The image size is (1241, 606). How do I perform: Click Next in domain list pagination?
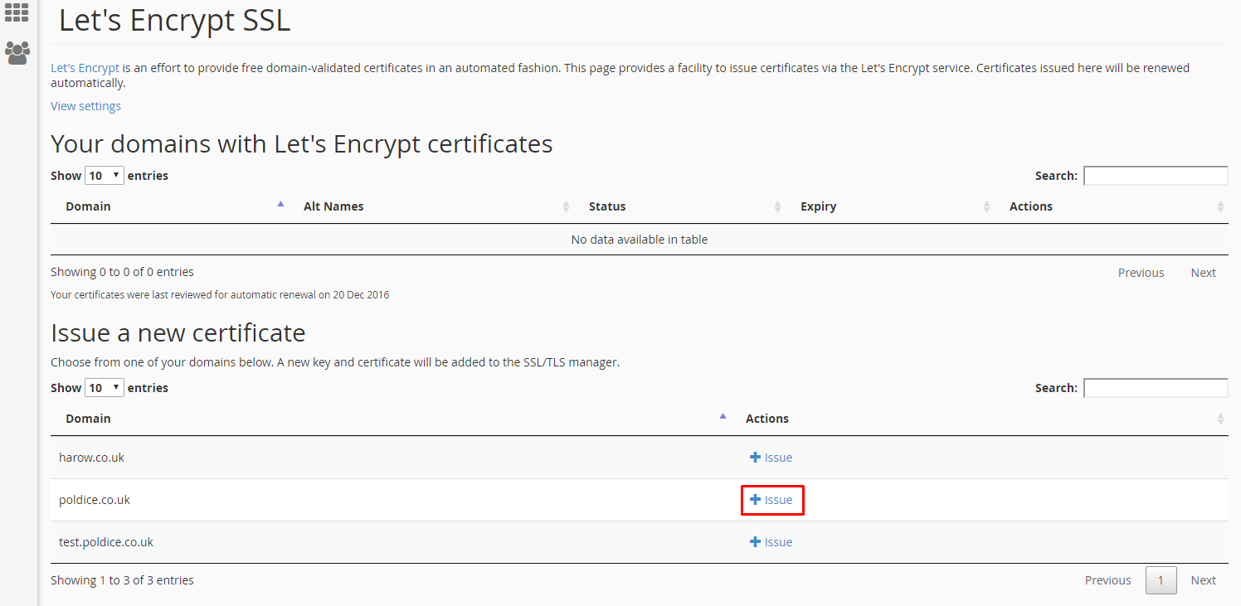(x=1203, y=580)
